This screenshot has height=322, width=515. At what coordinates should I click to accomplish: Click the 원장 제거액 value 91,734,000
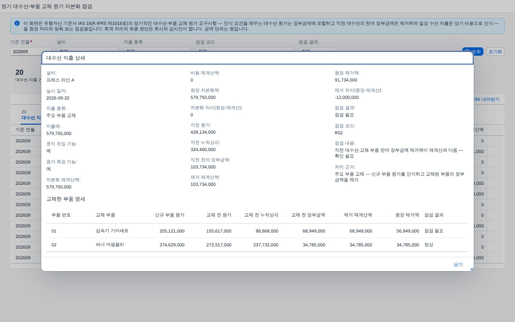point(346,80)
